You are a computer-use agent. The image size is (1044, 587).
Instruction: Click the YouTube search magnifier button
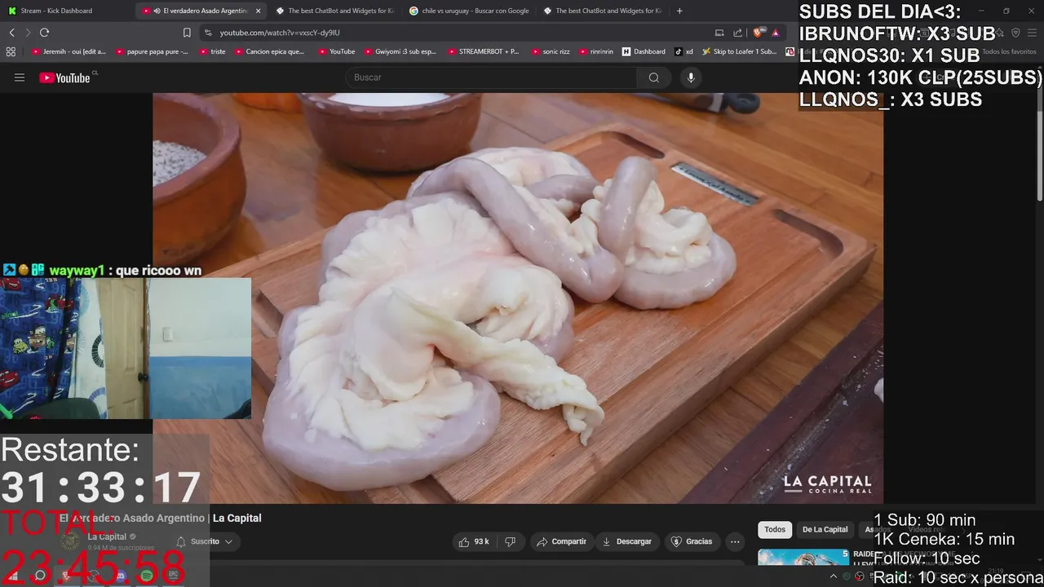pyautogui.click(x=653, y=77)
